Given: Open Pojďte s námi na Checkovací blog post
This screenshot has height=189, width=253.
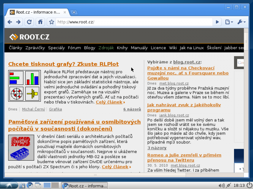Looking at the screenshot, I should (188, 73).
